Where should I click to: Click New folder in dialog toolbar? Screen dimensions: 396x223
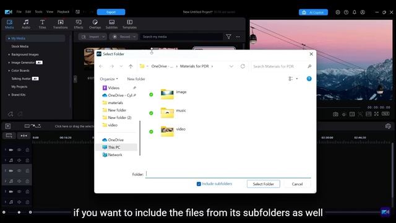tap(136, 79)
